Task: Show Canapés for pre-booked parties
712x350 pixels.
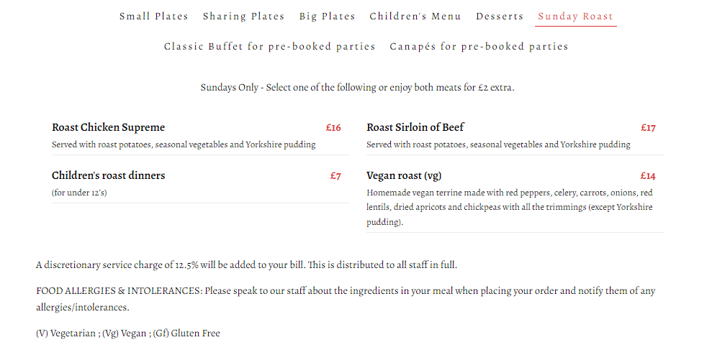Action: (479, 46)
